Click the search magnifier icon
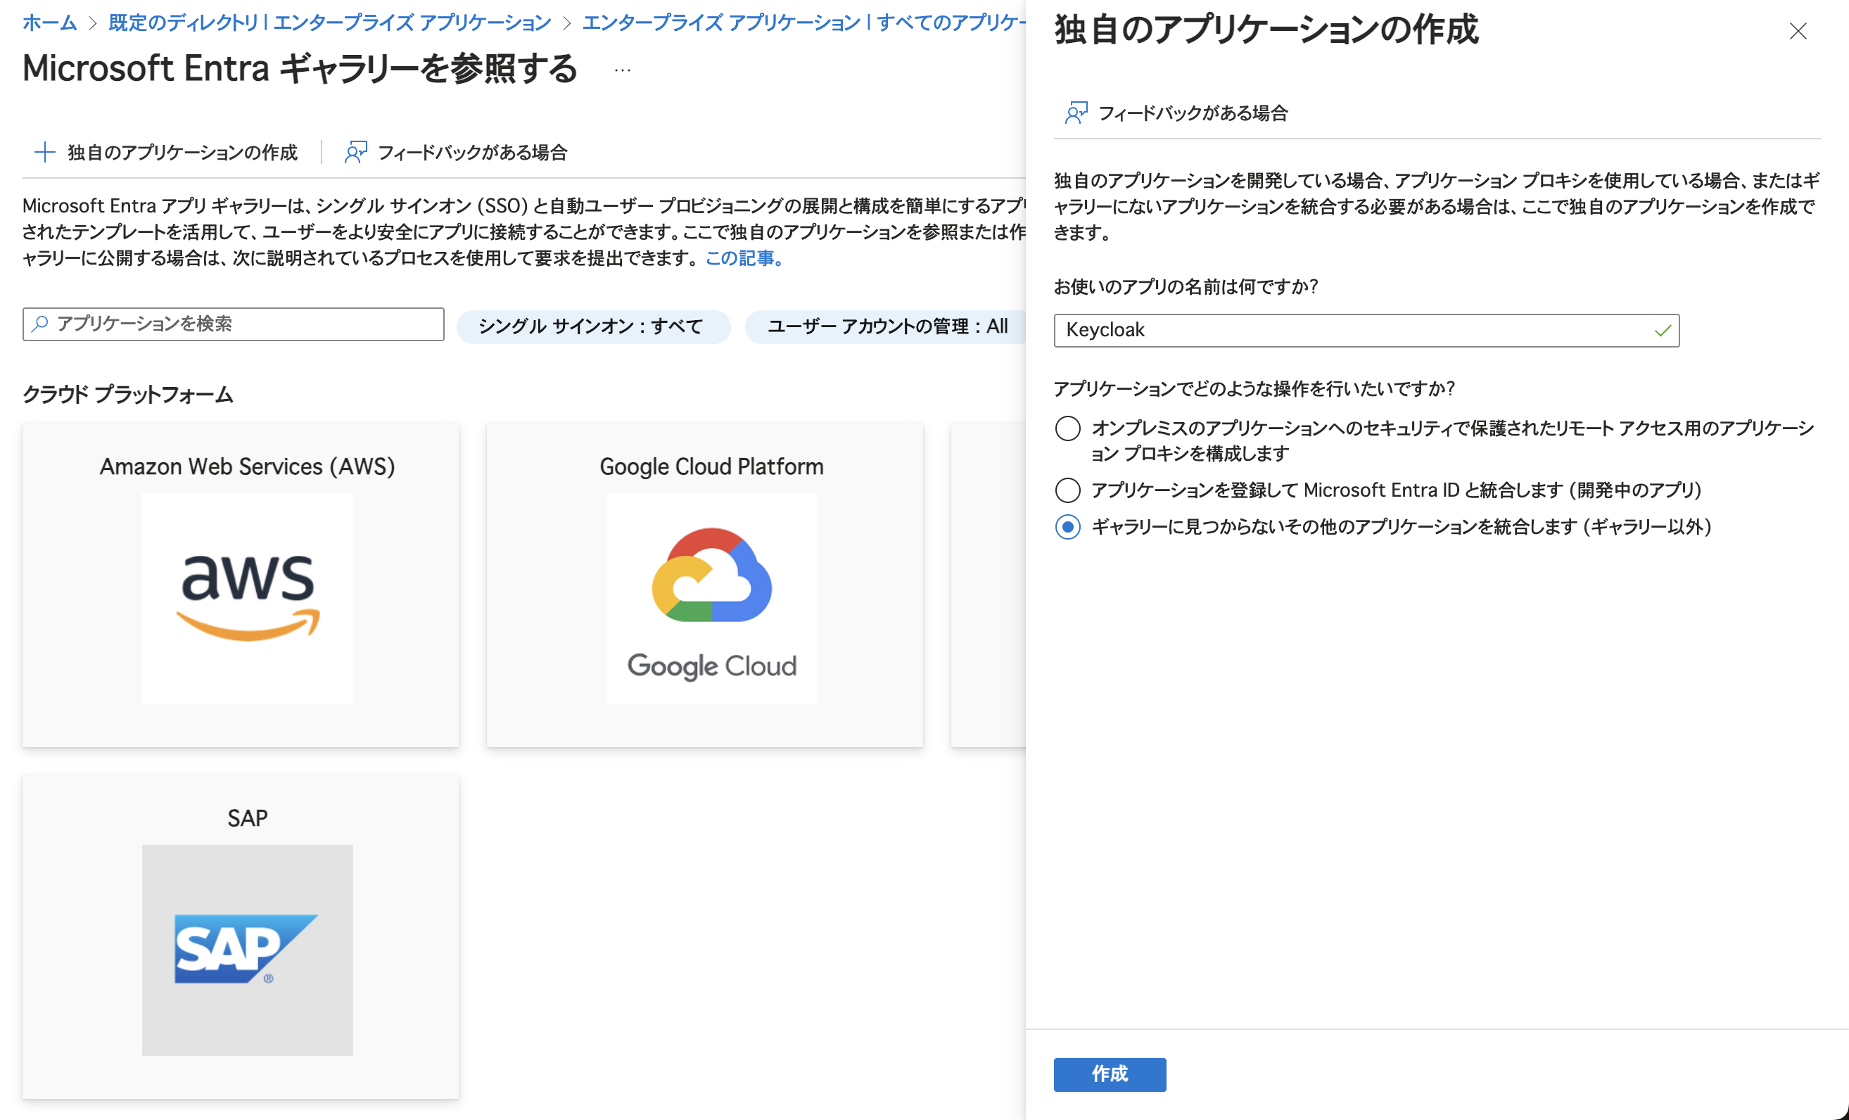The image size is (1849, 1120). 41,324
